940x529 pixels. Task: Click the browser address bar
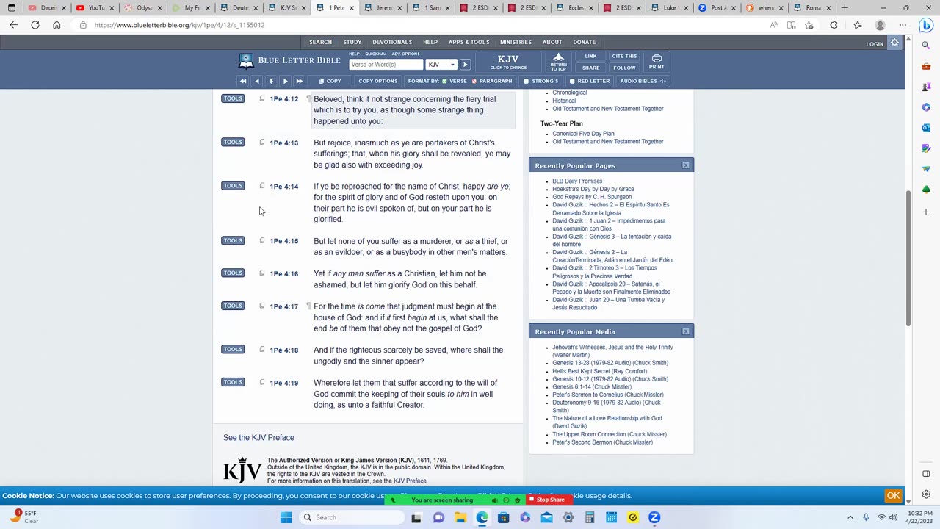426,25
